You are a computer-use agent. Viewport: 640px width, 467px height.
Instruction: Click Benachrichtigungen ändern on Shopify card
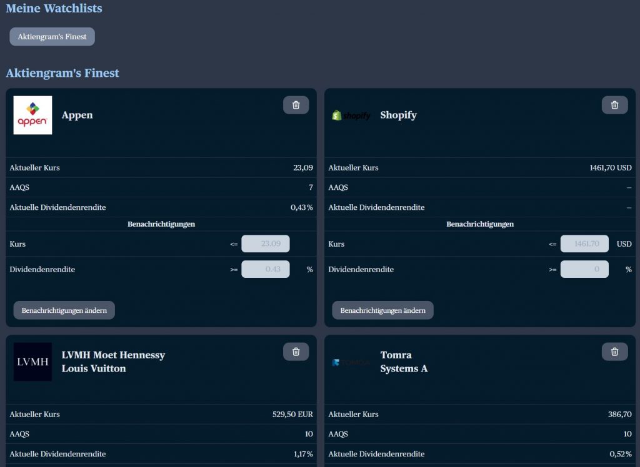tap(383, 310)
